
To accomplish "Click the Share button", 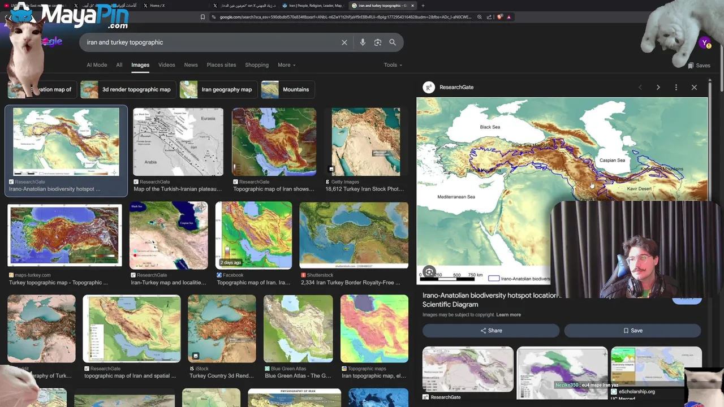I will (x=491, y=331).
